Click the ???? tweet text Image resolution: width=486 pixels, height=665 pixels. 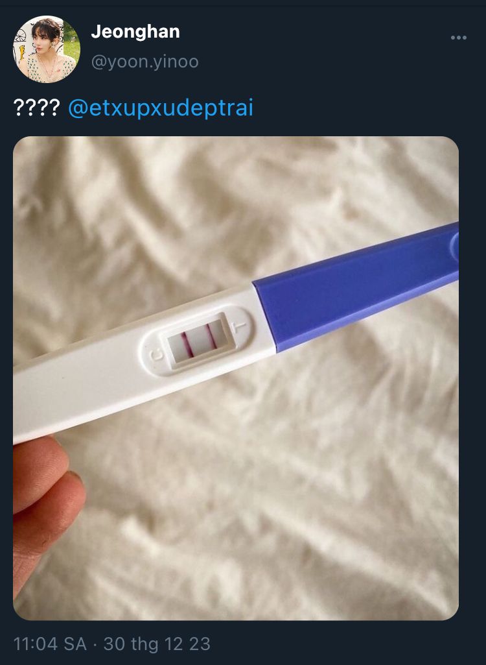click(36, 108)
